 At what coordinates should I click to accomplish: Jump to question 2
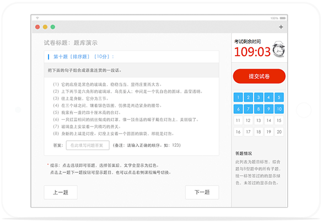click(248, 97)
